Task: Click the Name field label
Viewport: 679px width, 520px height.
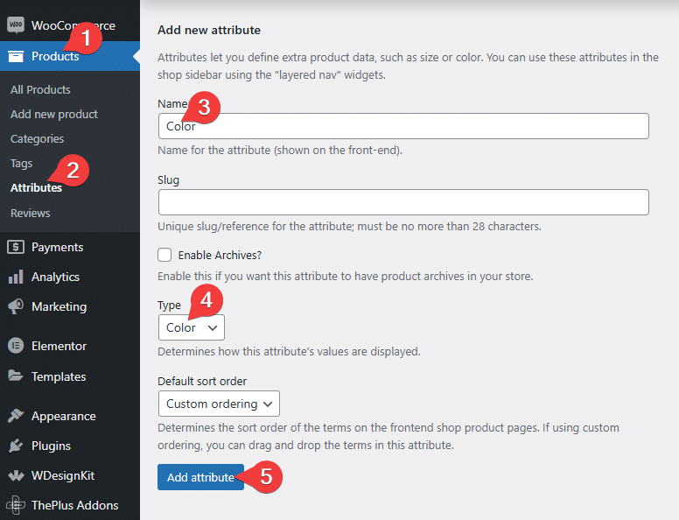Action: [x=172, y=104]
